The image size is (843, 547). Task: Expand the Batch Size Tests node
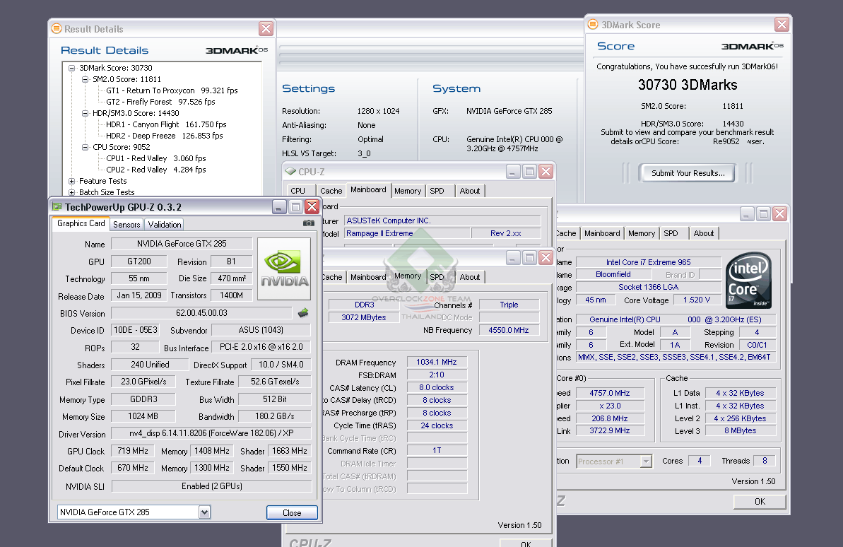(71, 192)
